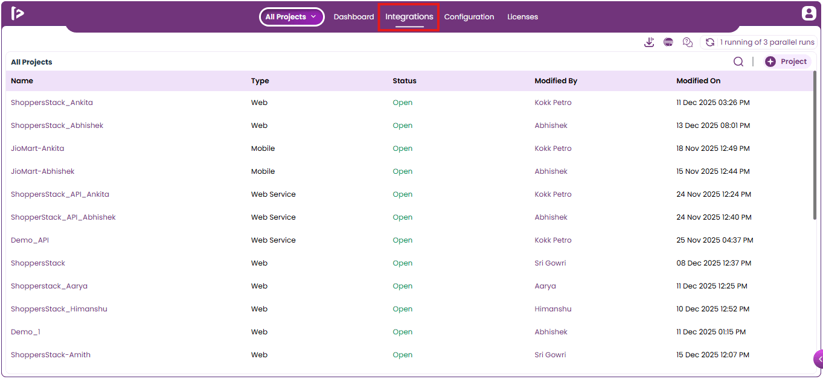Open project JioMart-Ankita
Image resolution: width=823 pixels, height=379 pixels.
click(x=37, y=148)
